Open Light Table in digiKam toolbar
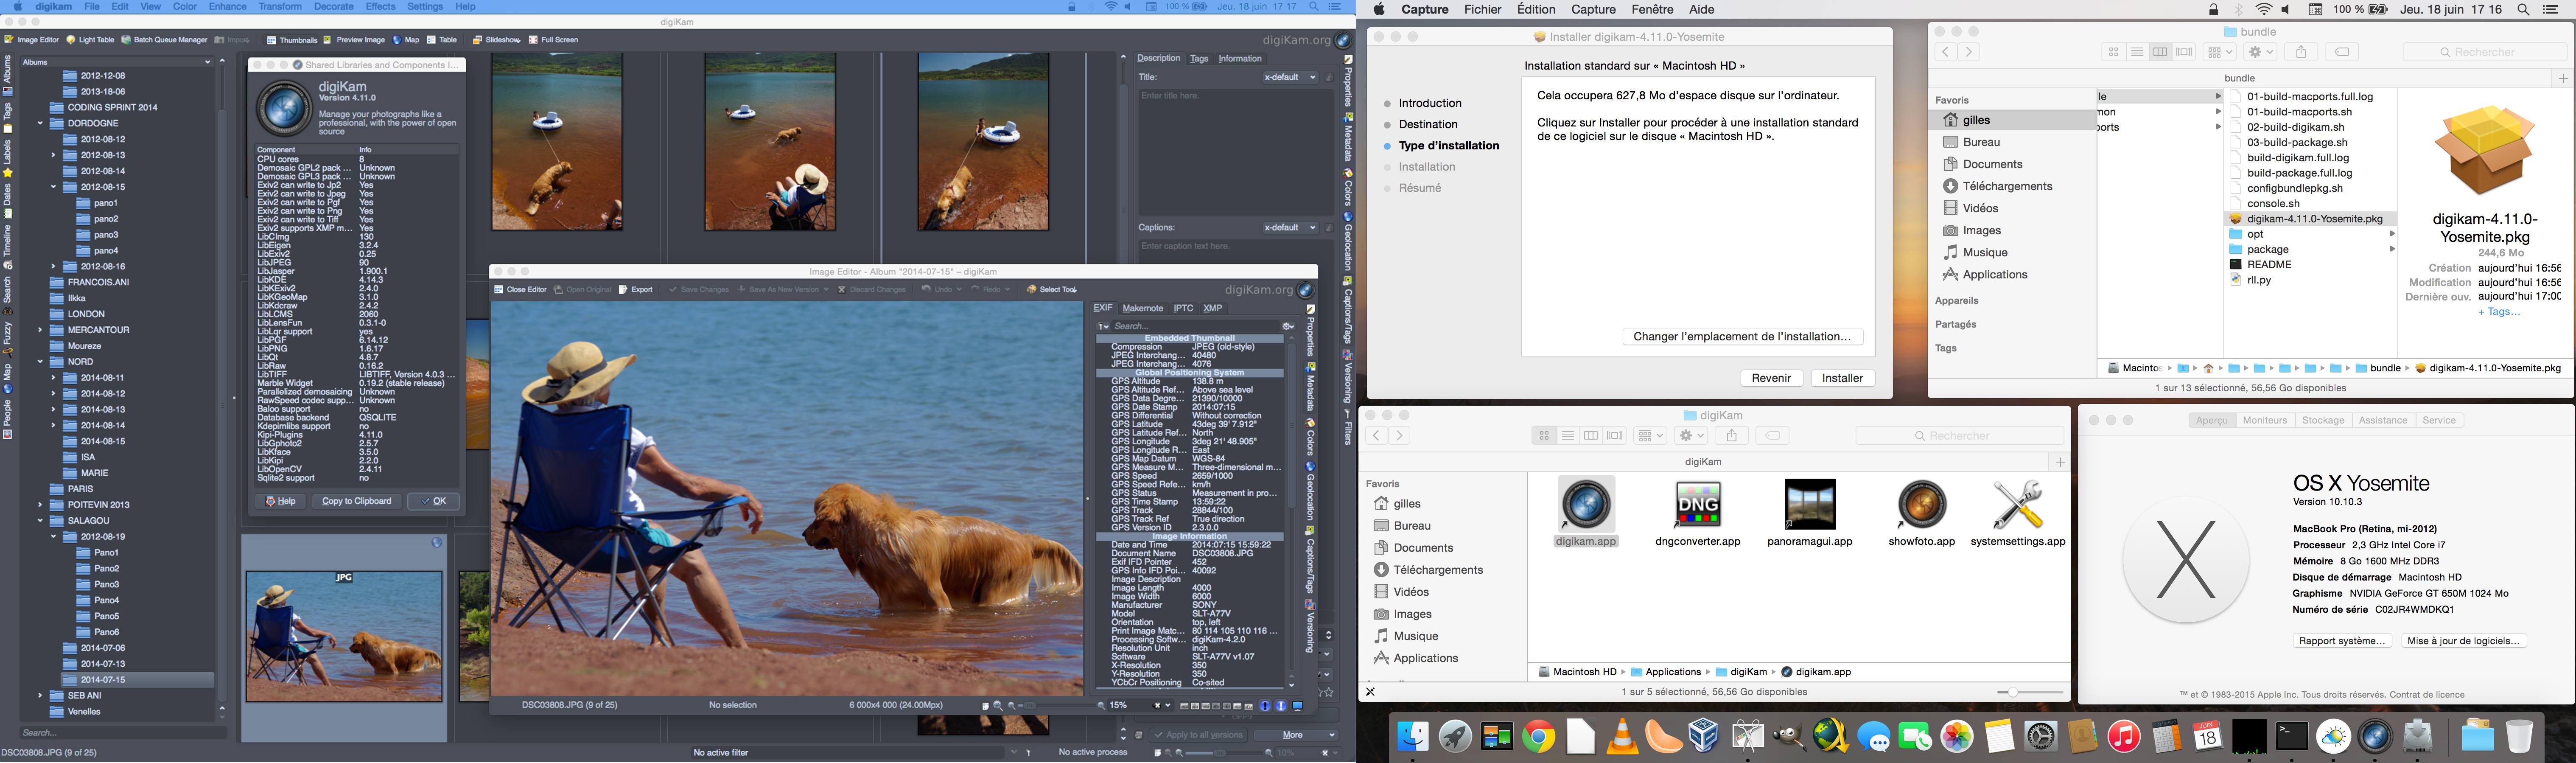 coord(90,40)
